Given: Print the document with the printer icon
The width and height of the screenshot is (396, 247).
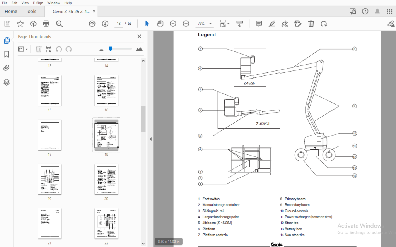Looking at the screenshot, I should click(x=46, y=24).
